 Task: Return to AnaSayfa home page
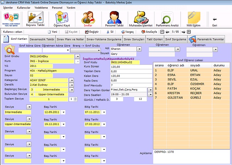(x=149, y=32)
